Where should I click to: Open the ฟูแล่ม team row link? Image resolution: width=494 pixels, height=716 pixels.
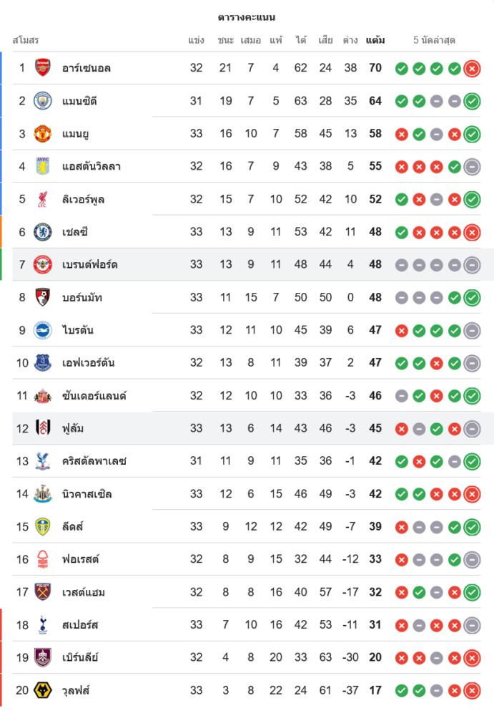coord(73,428)
